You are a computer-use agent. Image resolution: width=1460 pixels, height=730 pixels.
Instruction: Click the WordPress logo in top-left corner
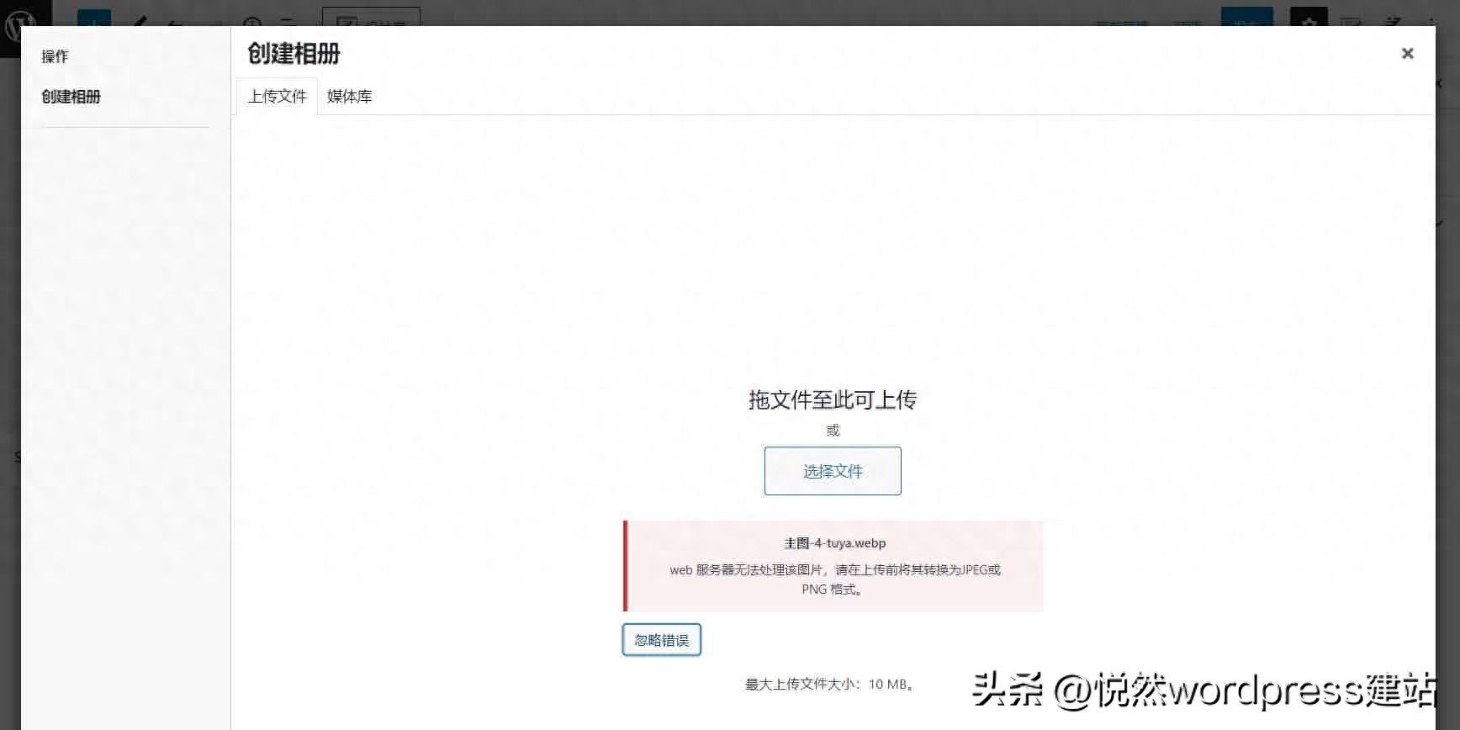[15, 21]
